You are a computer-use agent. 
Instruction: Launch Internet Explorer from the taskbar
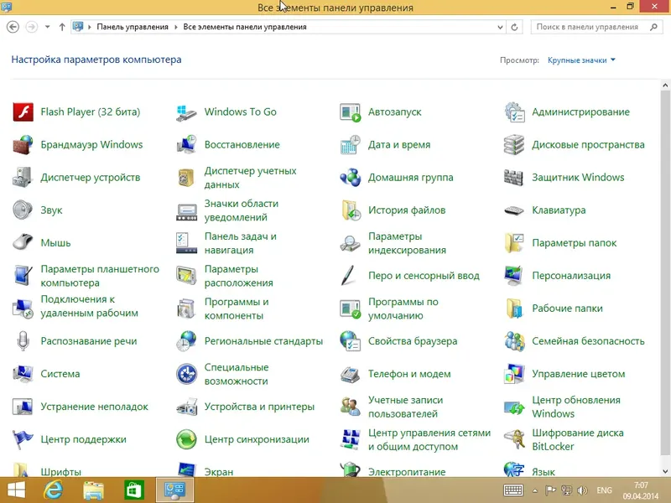coord(55,492)
